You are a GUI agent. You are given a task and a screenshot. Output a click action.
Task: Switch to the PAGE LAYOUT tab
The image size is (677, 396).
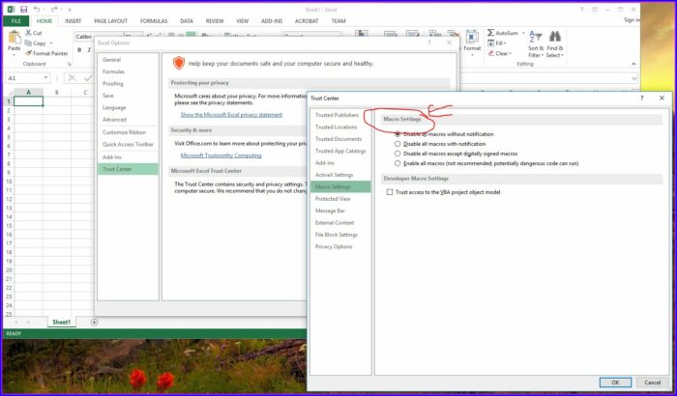tap(111, 21)
